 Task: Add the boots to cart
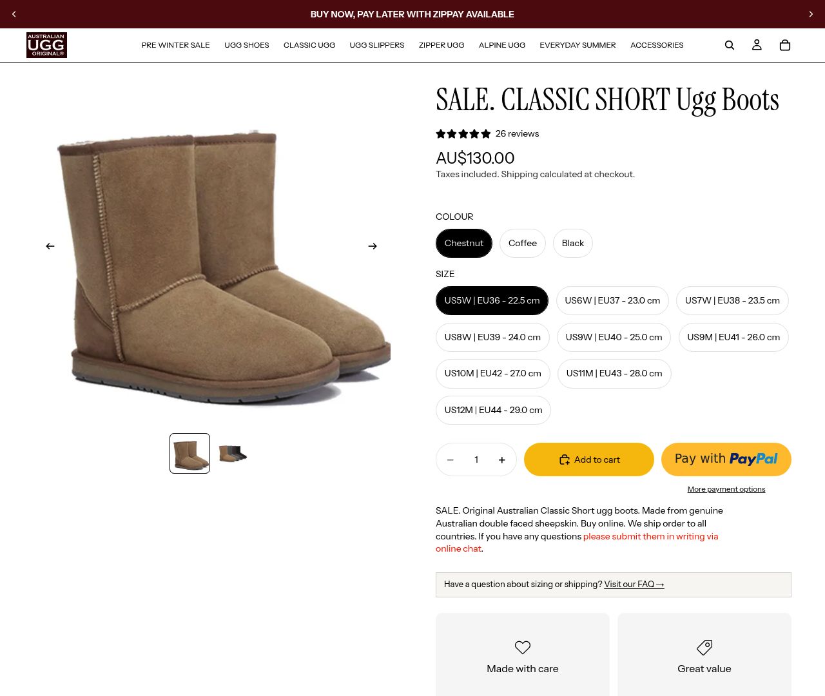589,459
